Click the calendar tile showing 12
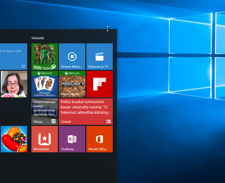The image size is (225, 183). click(x=14, y=56)
